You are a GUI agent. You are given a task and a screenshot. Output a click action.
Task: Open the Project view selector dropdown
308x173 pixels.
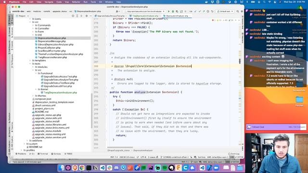pos(22,16)
